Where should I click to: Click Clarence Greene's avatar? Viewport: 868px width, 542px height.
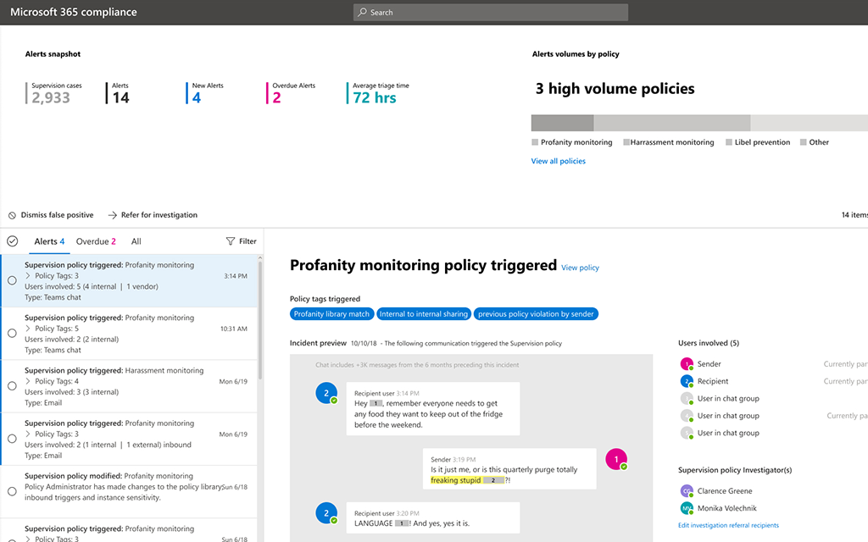[x=687, y=490]
